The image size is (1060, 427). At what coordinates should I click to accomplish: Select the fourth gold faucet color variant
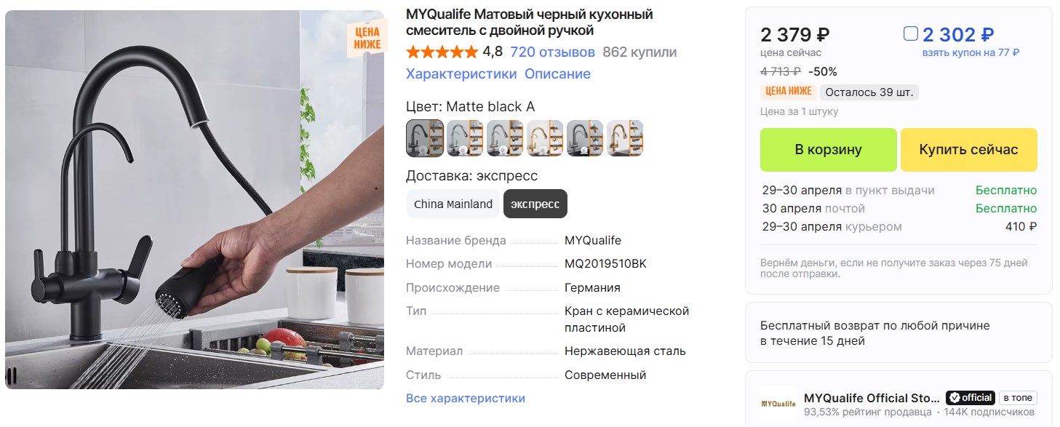545,138
